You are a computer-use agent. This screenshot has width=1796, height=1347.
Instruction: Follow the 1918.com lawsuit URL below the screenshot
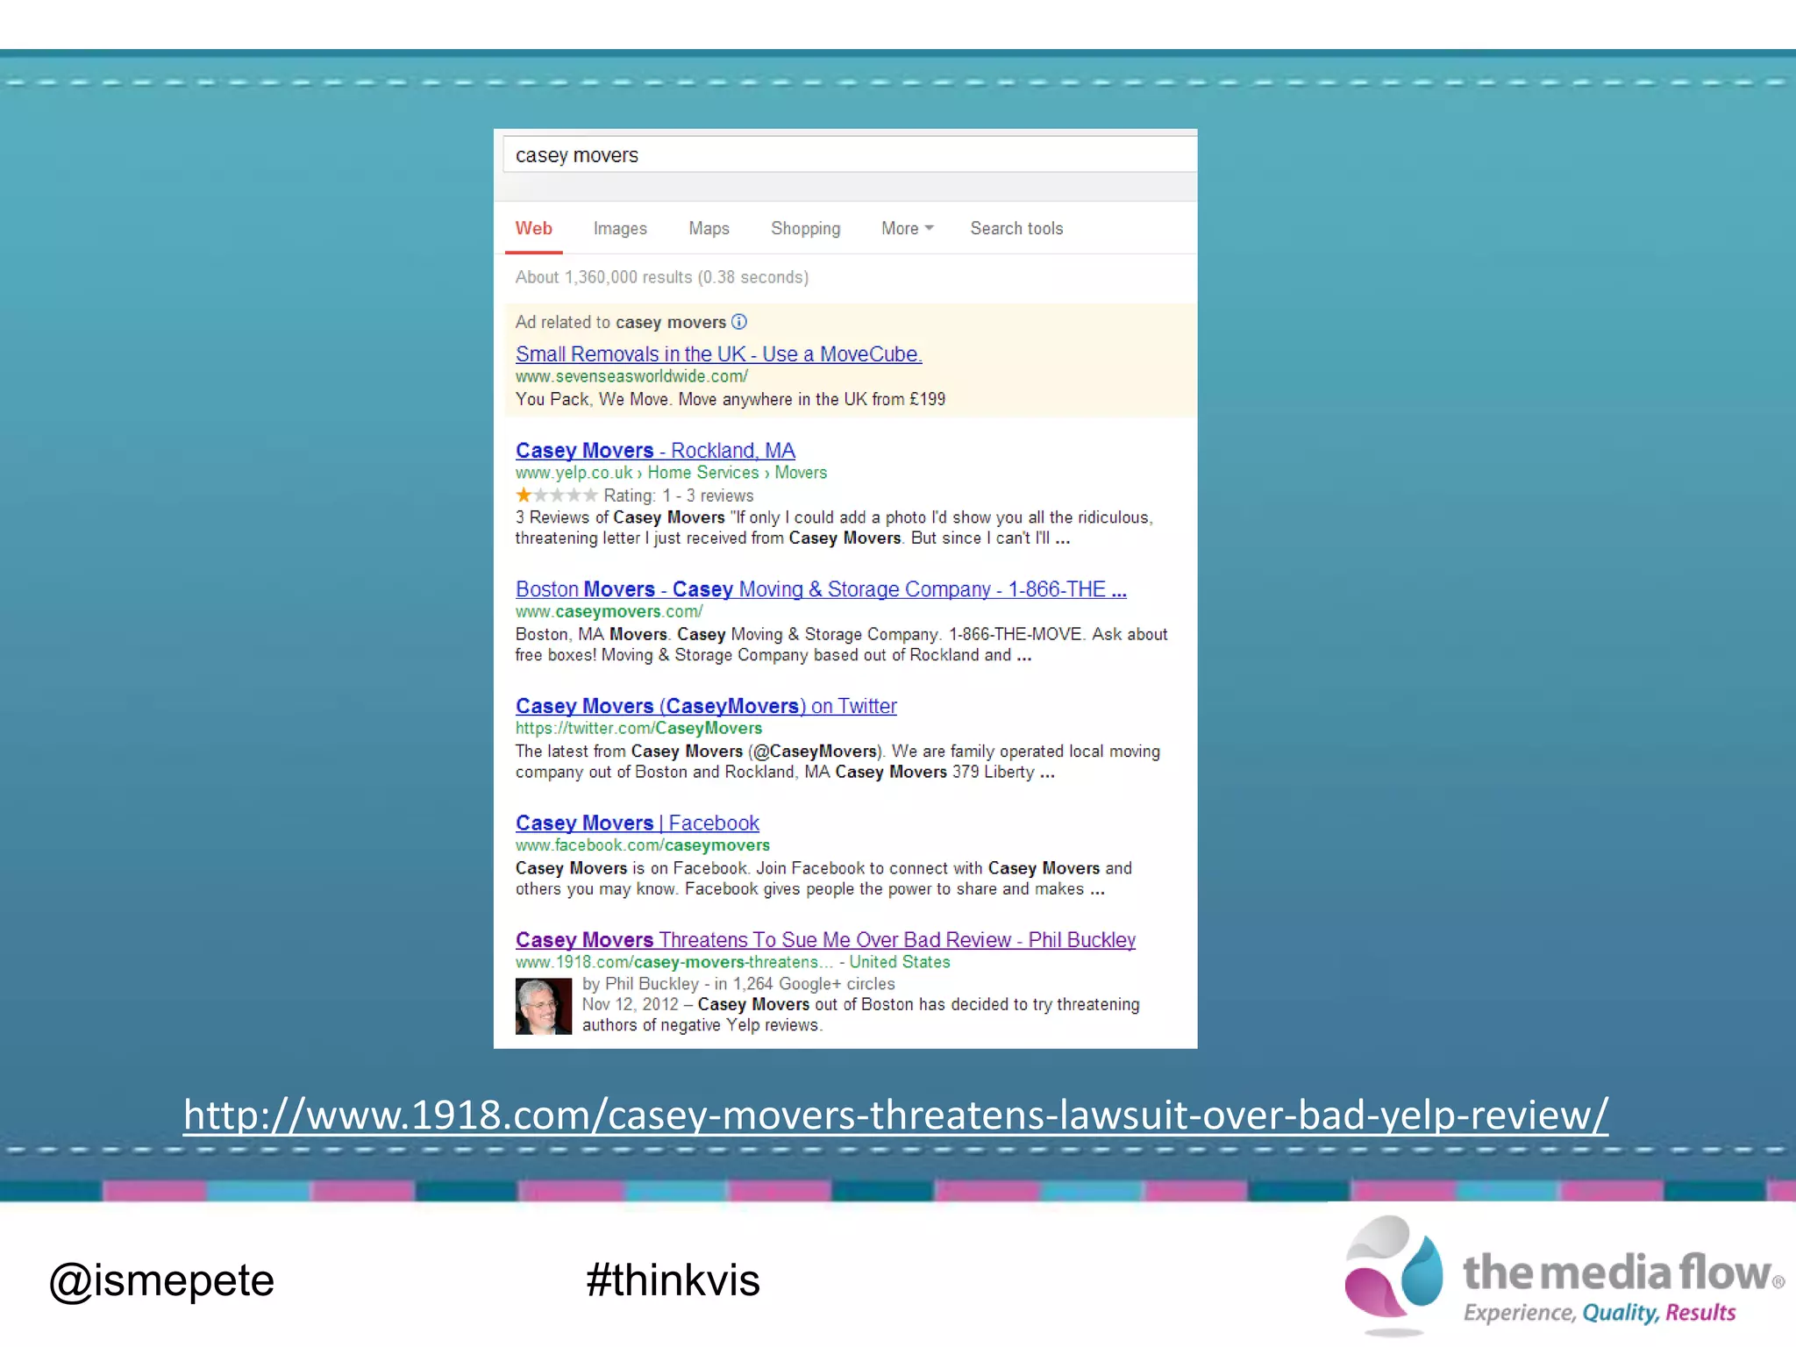895,1115
